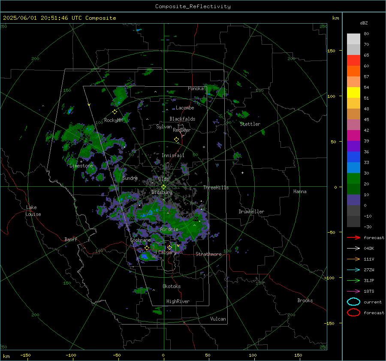Click the orange 111V arrow legend icon
Viewport: 386px width, 361px height.
click(x=353, y=259)
